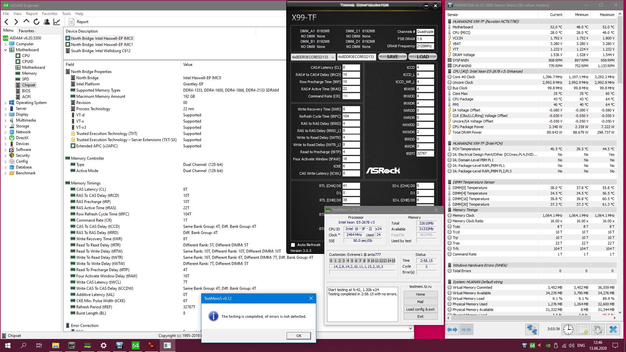This screenshot has height=352, width=626.
Task: Click the SAVE button in Timing Configurator
Action: pyautogui.click(x=392, y=57)
